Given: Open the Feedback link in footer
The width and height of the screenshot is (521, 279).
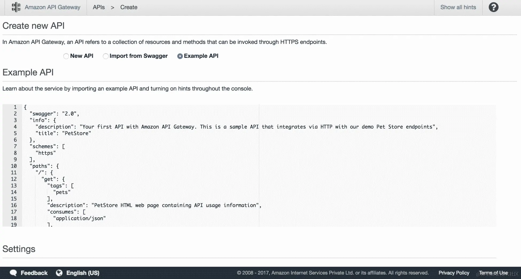Looking at the screenshot, I should 34,273.
